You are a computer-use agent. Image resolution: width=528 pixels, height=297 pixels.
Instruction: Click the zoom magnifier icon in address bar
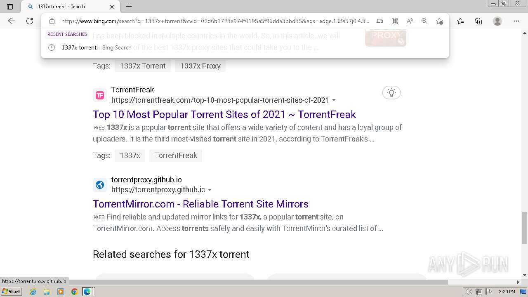[x=424, y=21]
